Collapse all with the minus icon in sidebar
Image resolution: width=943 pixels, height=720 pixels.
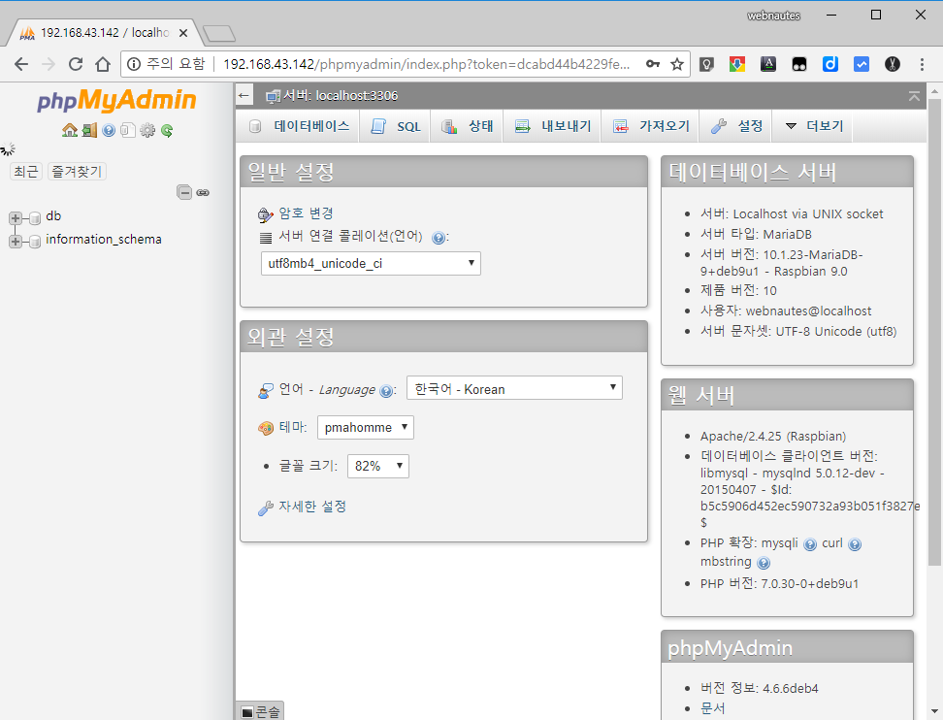[184, 192]
